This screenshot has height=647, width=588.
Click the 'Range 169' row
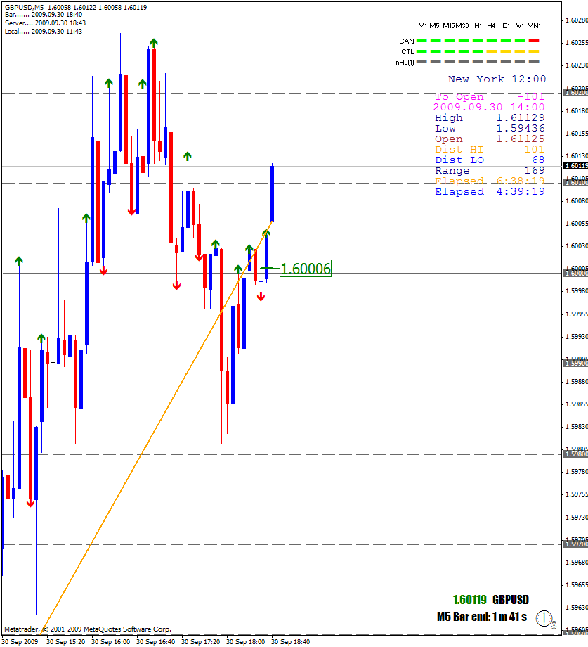[490, 170]
